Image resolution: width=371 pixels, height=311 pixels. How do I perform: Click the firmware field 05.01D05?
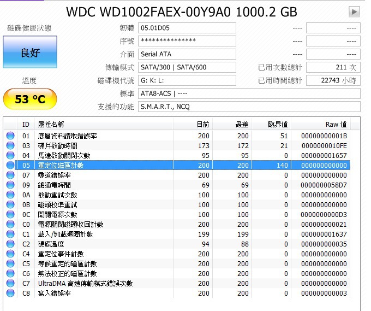187,28
